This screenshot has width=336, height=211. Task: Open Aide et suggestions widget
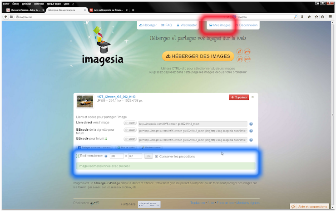[309, 206]
